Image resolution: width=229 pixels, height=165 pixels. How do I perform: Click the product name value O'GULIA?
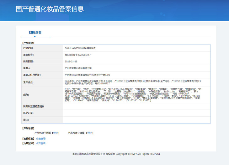pos(80,48)
